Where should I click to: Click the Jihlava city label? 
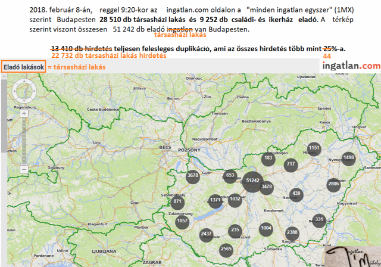coord(139,89)
